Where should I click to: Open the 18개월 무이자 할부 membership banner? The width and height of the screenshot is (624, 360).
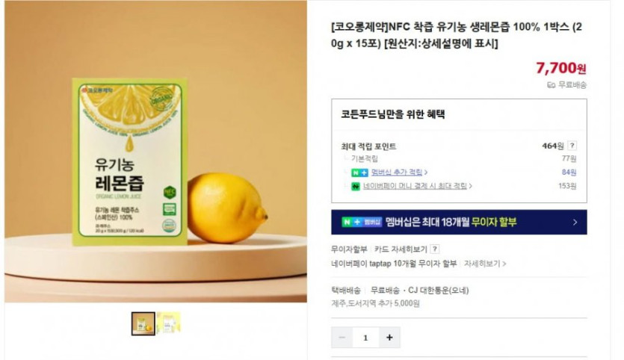point(459,222)
